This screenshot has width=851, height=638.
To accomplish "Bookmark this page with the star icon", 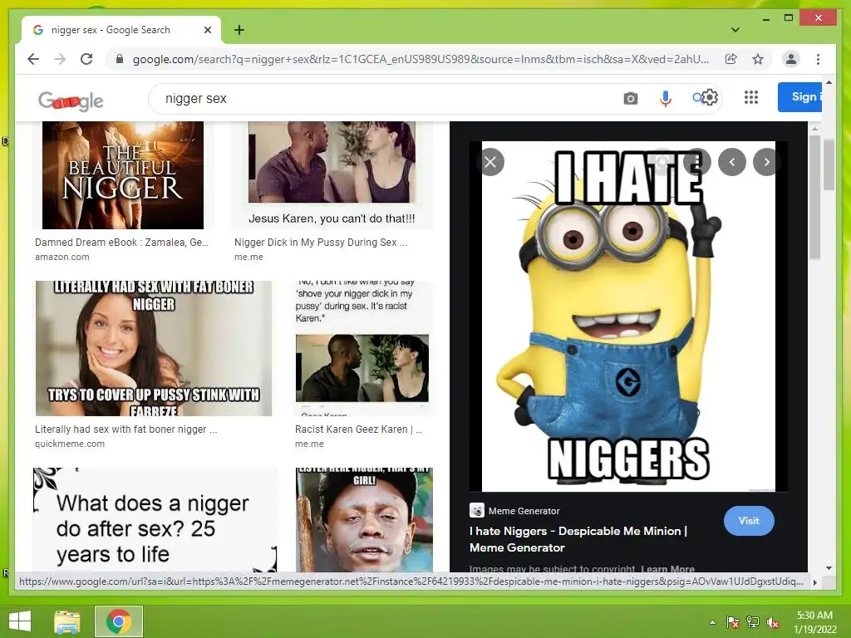I will click(758, 59).
